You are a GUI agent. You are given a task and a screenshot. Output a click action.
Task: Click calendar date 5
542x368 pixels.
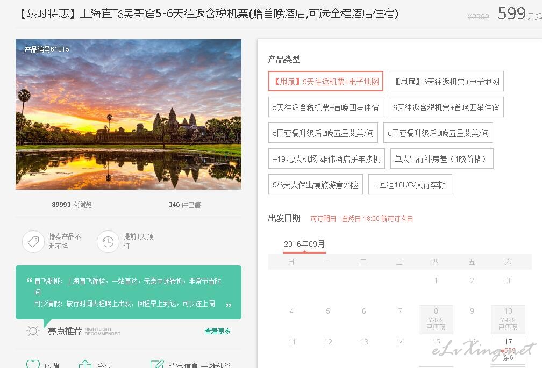327,311
